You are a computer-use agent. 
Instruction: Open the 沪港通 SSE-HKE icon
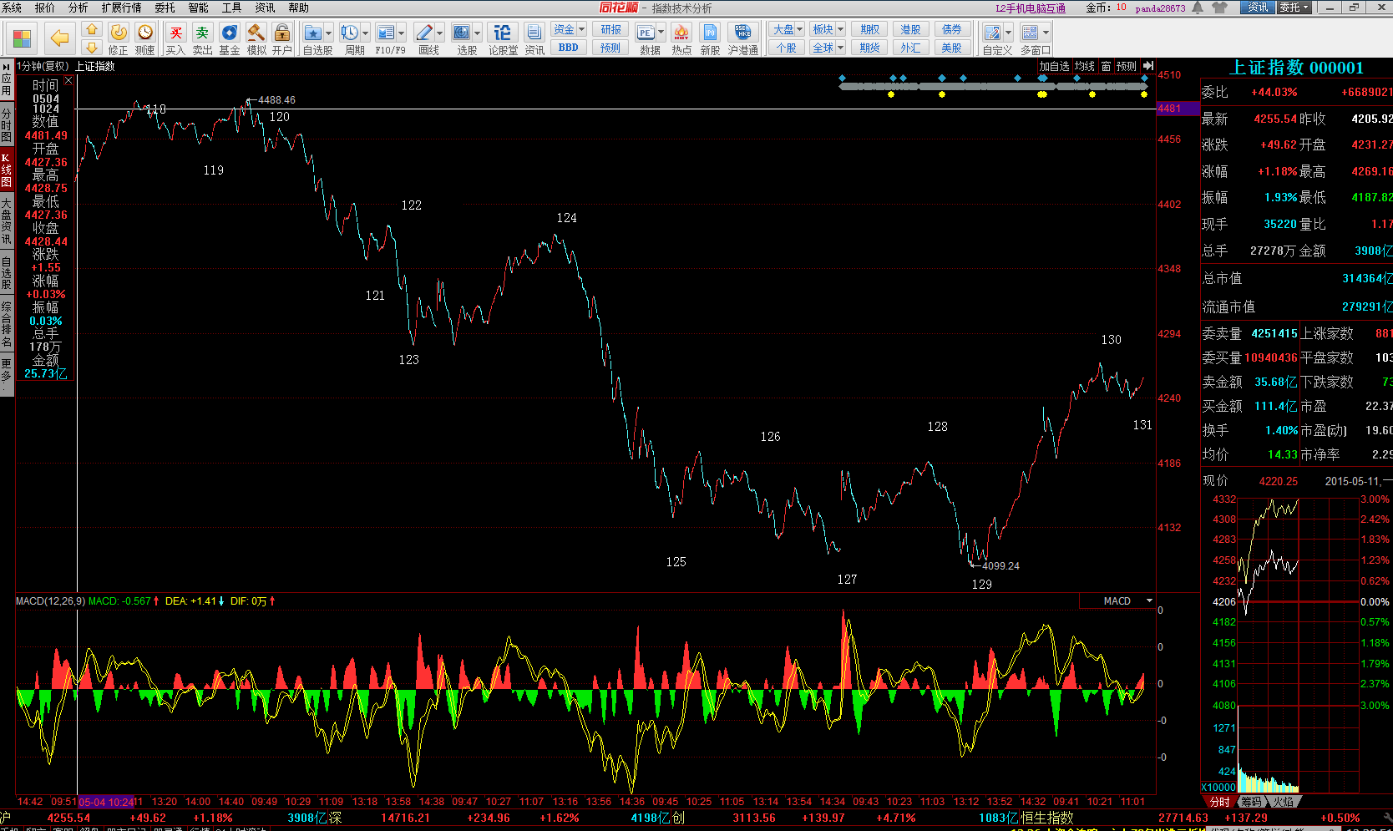[x=742, y=33]
